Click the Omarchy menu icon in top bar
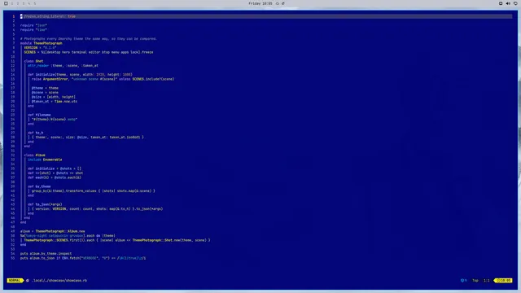The height and width of the screenshot is (293, 521). coord(6,3)
